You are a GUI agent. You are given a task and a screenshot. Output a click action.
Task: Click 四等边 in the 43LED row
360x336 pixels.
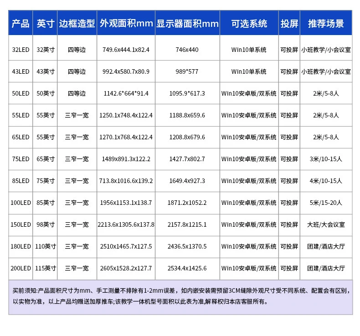(77, 71)
